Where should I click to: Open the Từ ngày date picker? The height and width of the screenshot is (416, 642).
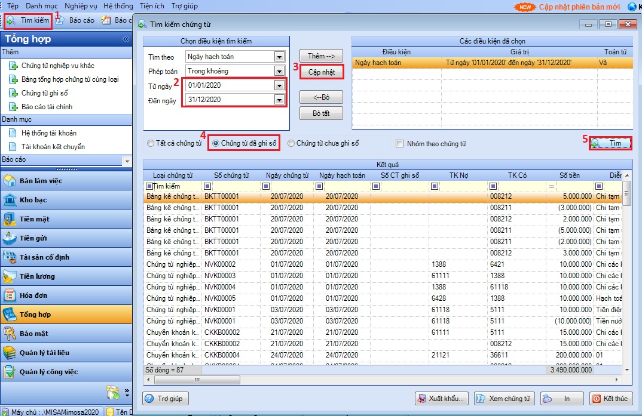pos(279,85)
